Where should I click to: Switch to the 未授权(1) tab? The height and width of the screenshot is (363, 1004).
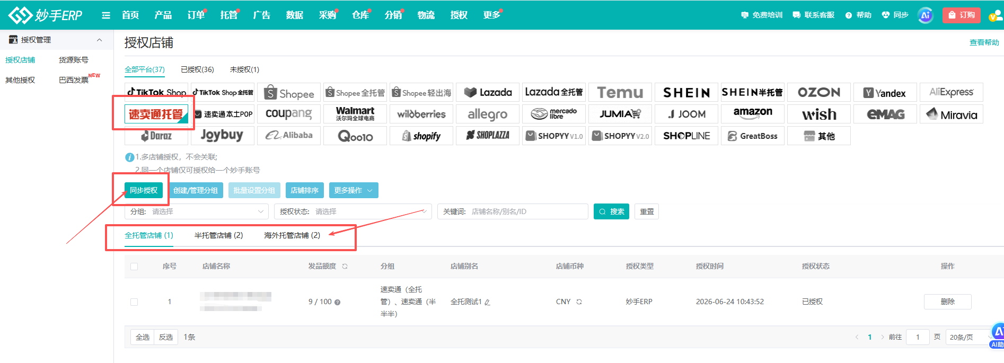click(244, 69)
